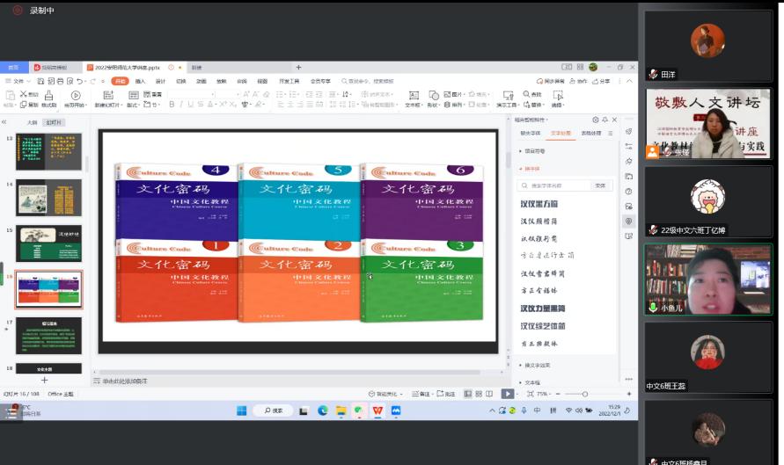Toggle italic formatting in ribbon
This screenshot has height=465, width=784.
click(x=183, y=104)
